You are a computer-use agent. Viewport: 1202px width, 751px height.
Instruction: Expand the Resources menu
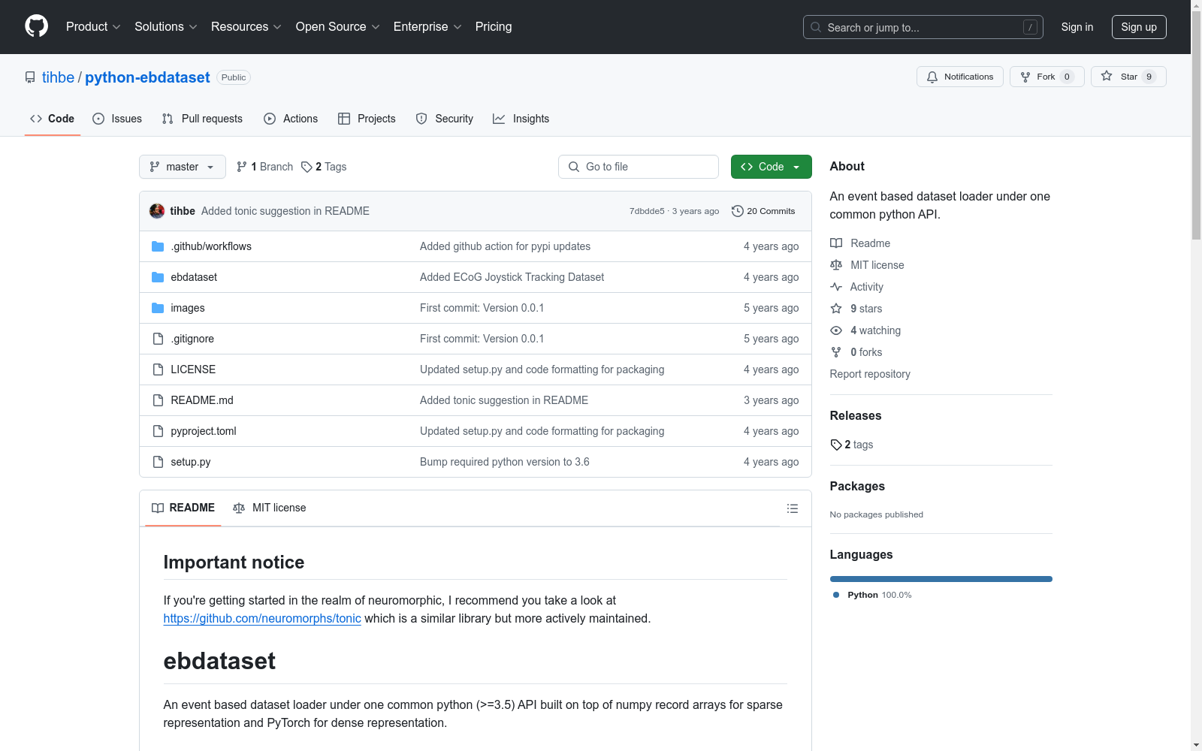pos(246,26)
